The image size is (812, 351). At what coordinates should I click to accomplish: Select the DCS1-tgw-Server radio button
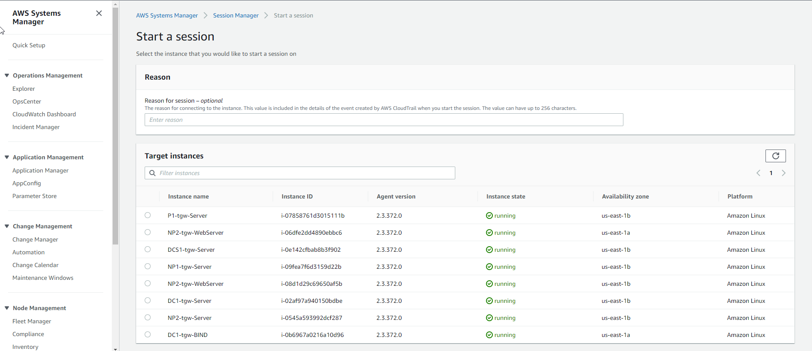[148, 249]
